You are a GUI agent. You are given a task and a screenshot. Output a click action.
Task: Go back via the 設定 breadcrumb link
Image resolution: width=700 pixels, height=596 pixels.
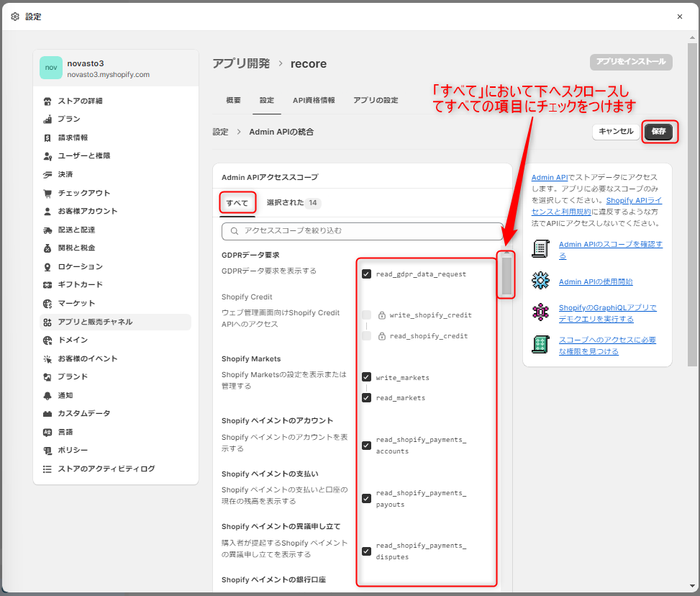(220, 132)
